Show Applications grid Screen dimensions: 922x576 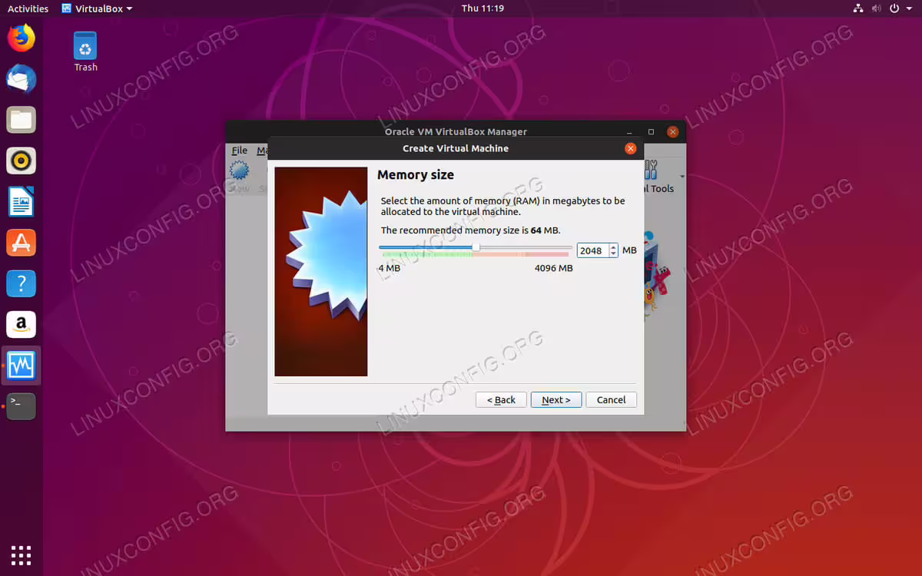point(22,554)
